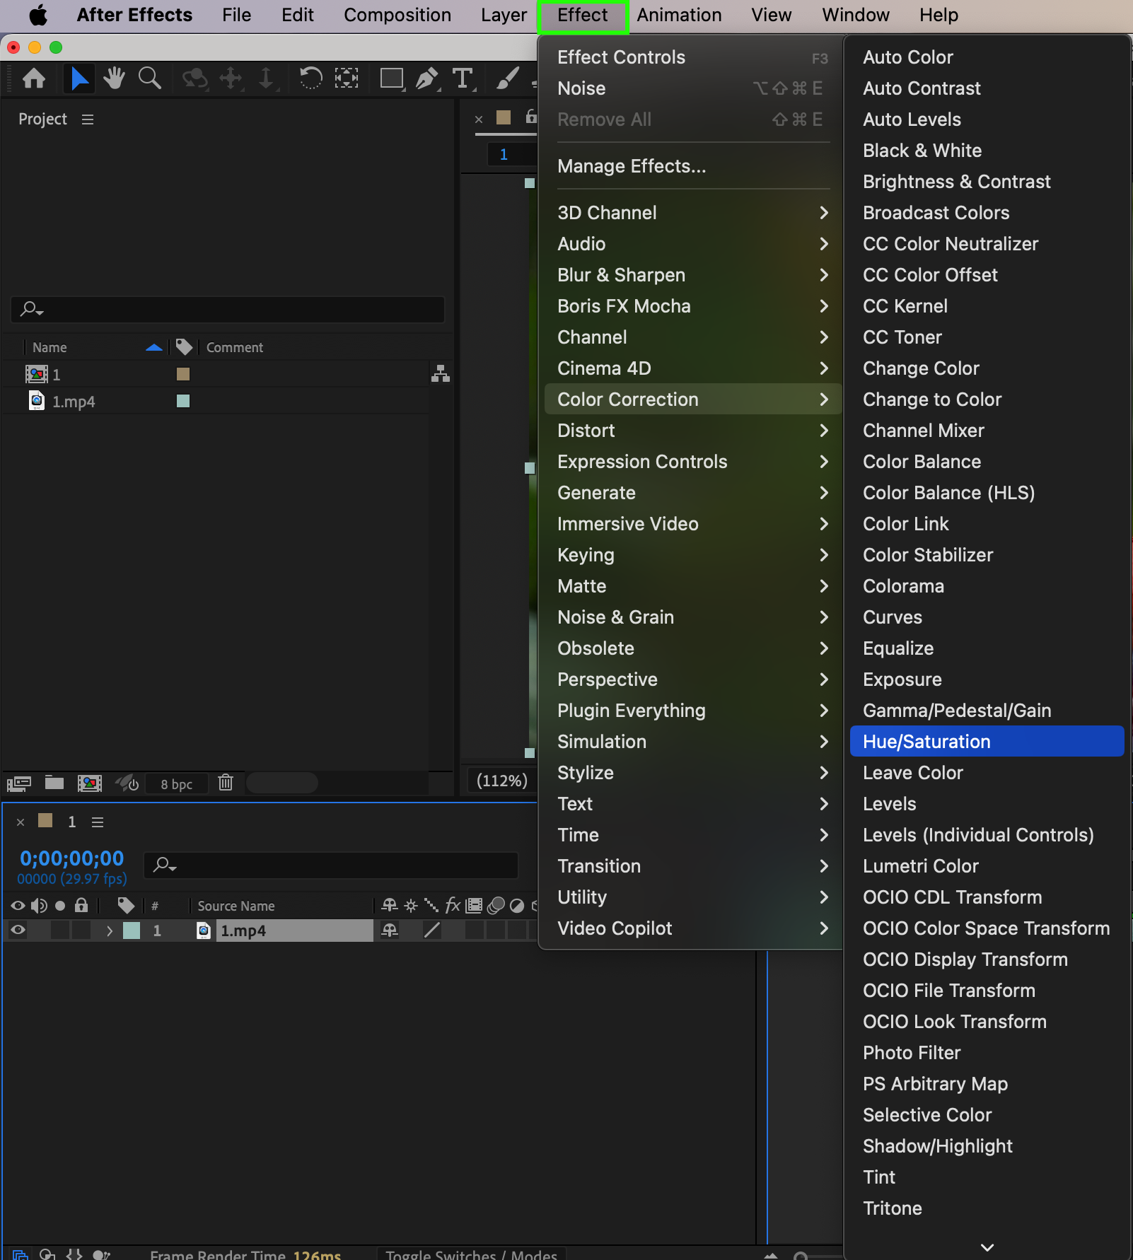Open the Animation menu
1133x1260 pixels.
(679, 15)
